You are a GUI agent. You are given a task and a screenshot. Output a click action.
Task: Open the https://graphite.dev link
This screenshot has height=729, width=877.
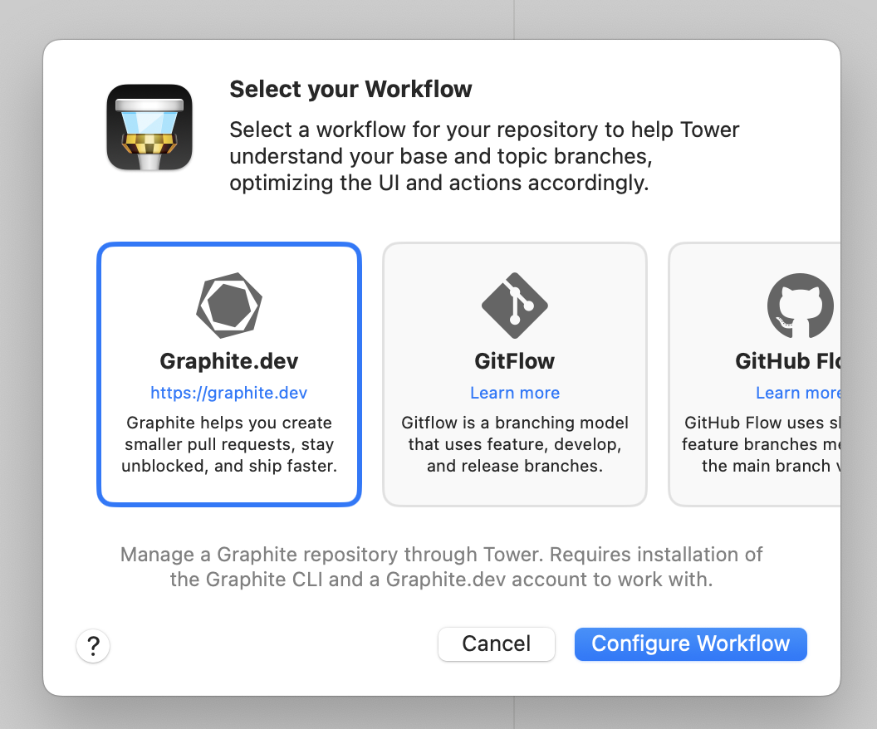coord(228,392)
